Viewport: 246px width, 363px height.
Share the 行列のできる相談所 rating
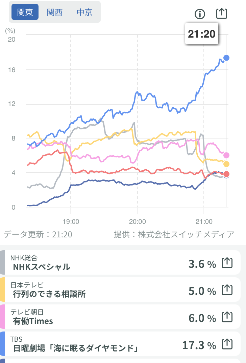click(x=227, y=290)
